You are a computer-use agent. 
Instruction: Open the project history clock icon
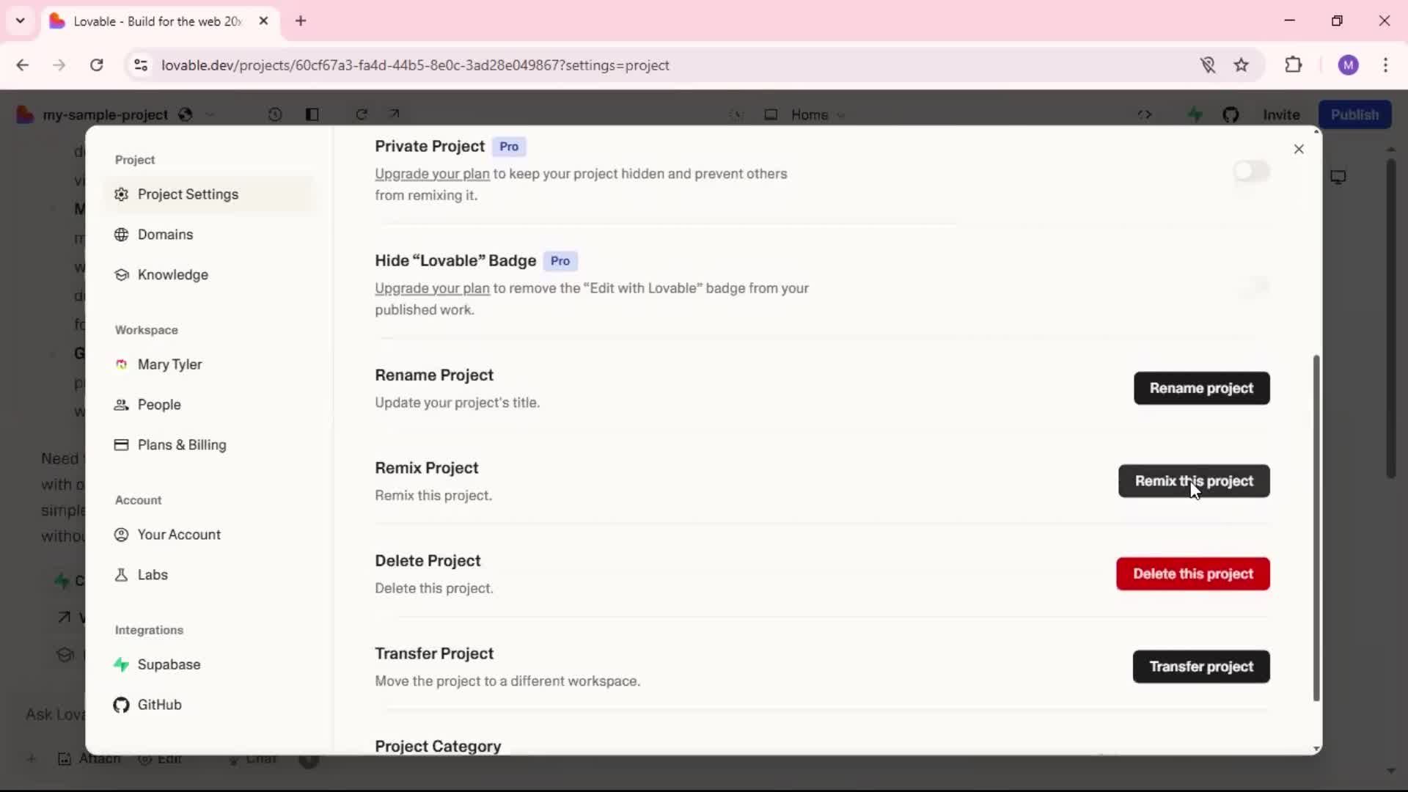275,114
